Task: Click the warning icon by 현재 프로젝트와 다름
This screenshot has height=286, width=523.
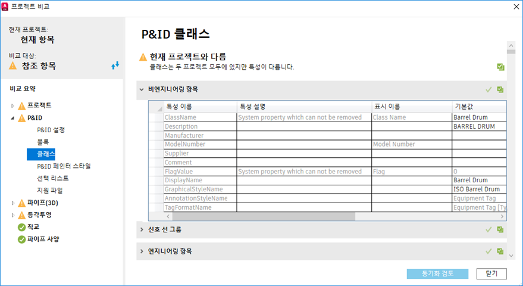Action: click(x=143, y=57)
